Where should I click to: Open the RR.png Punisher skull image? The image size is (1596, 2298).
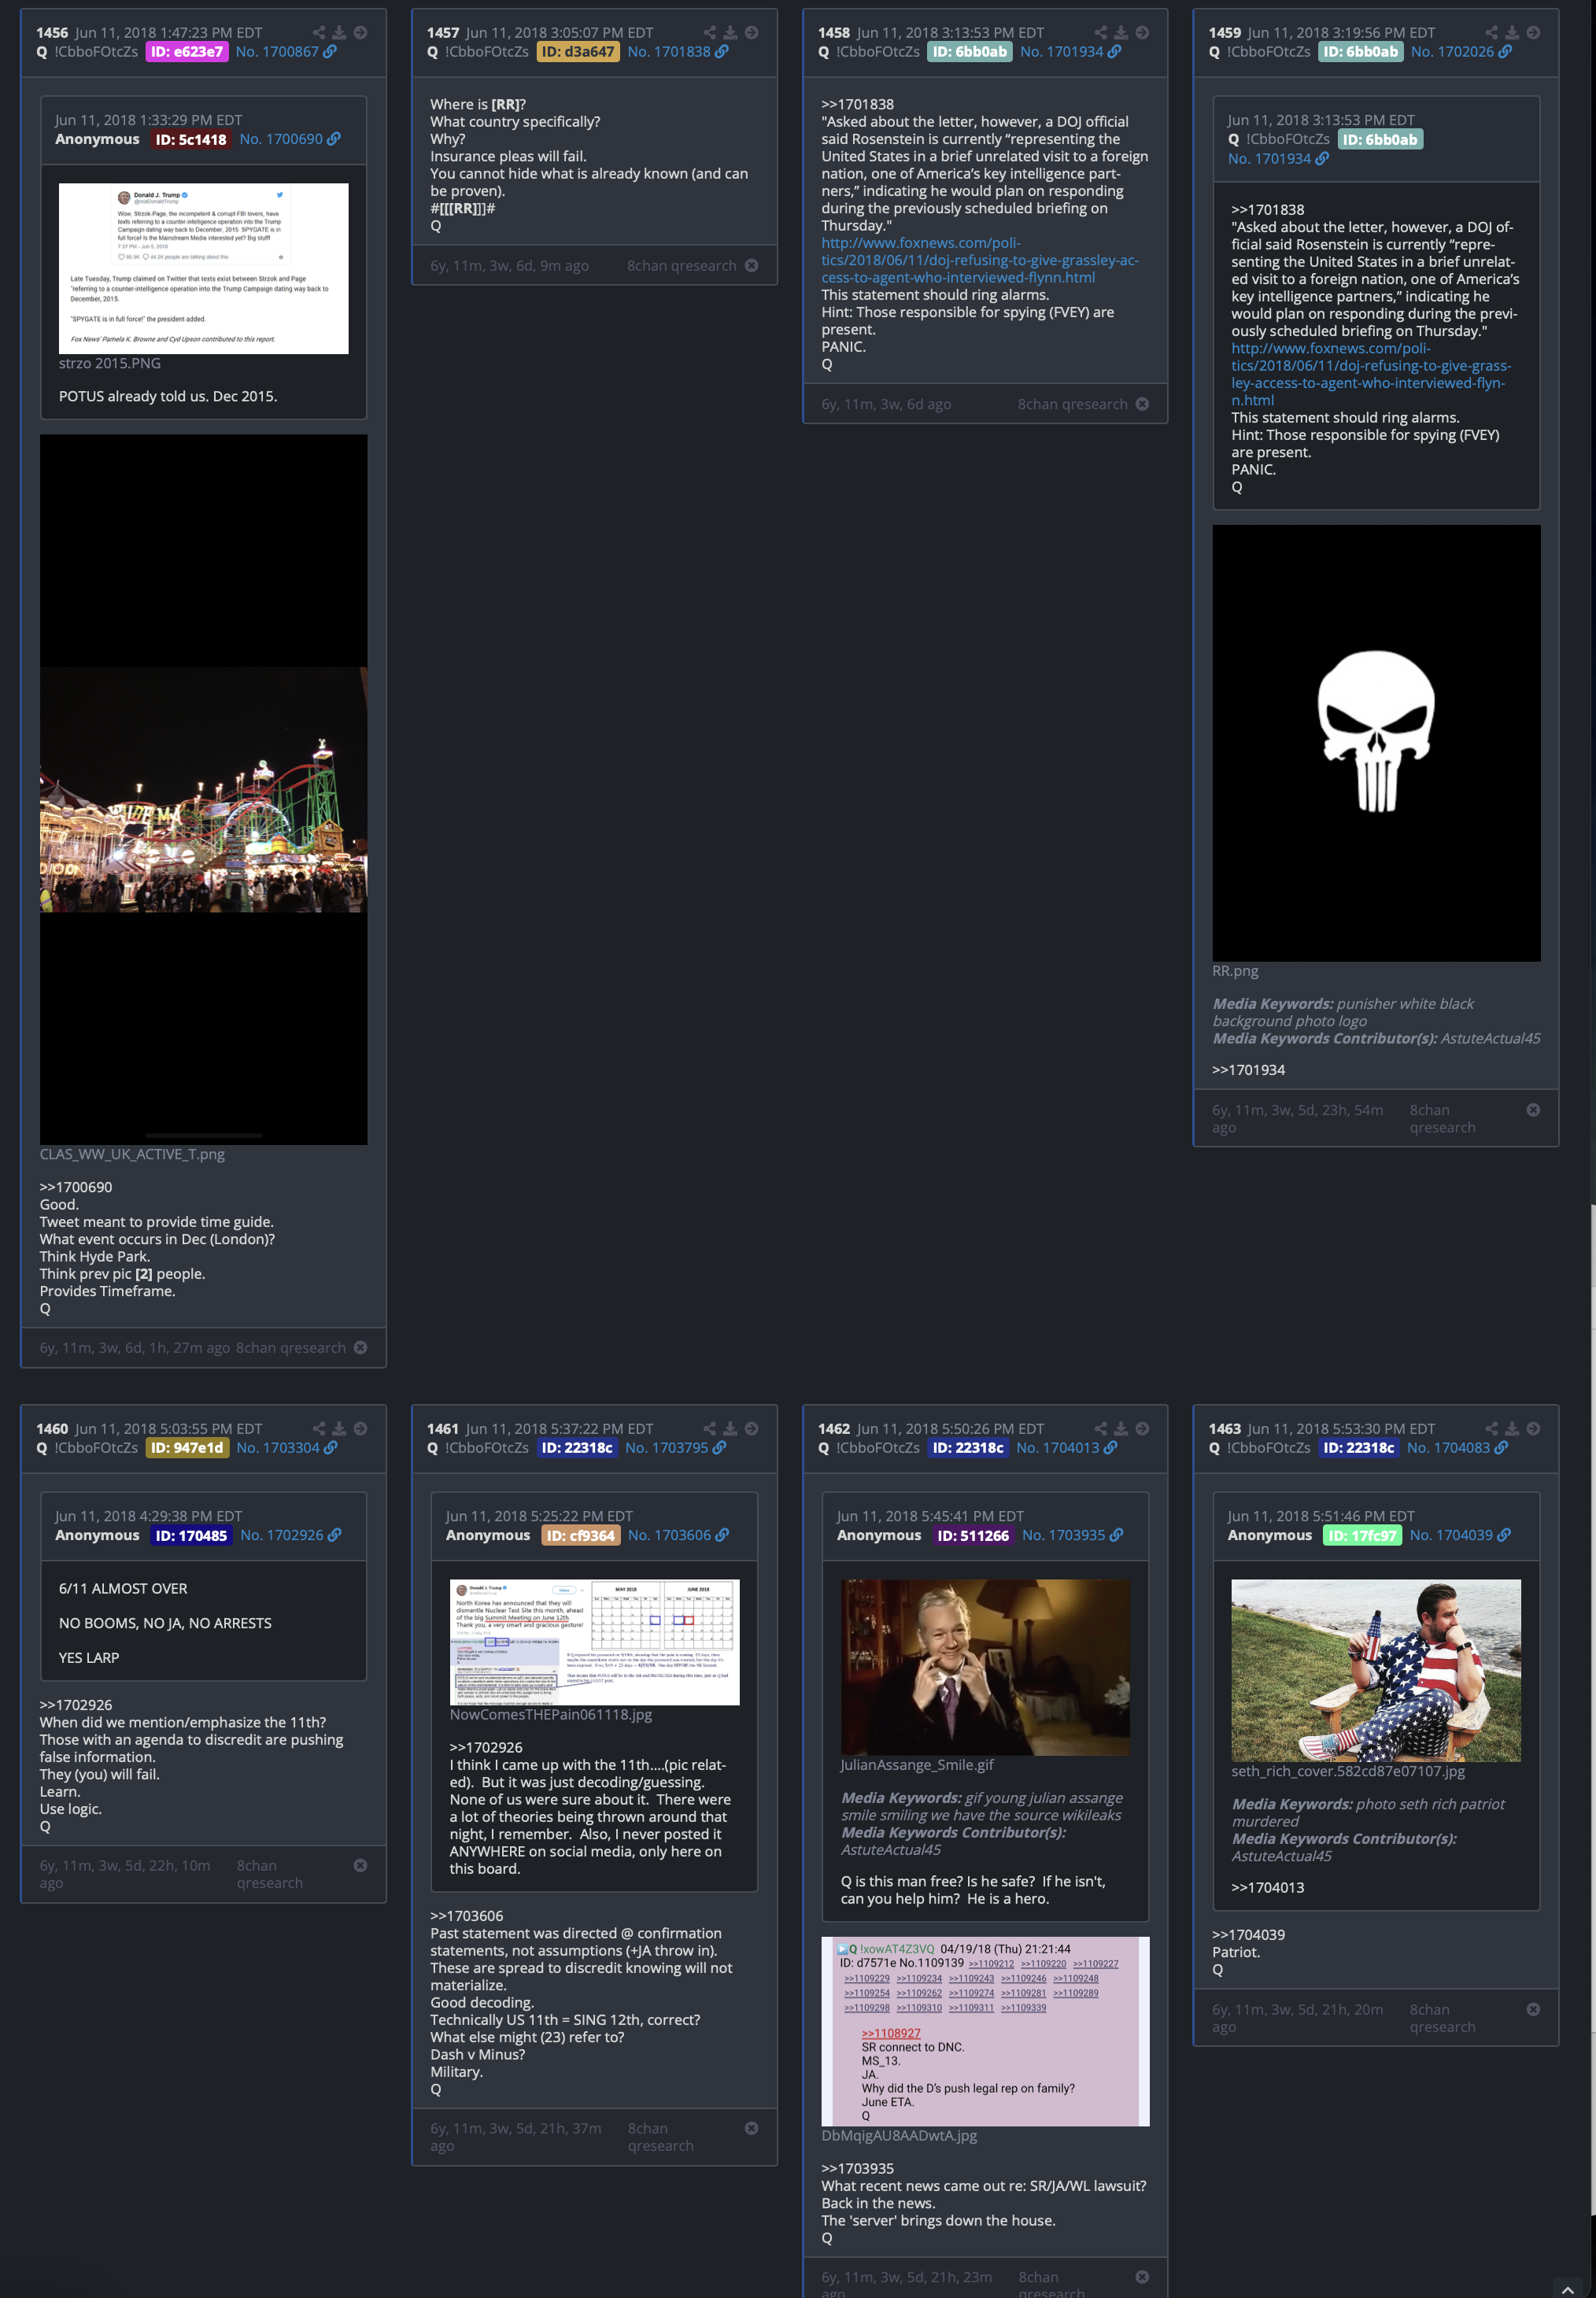coord(1376,744)
